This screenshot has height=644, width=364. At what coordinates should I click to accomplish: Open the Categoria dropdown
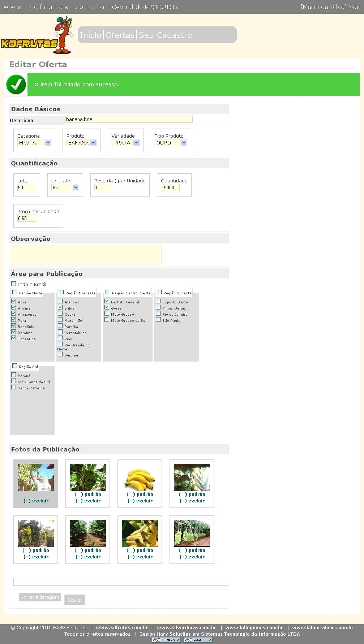[34, 143]
